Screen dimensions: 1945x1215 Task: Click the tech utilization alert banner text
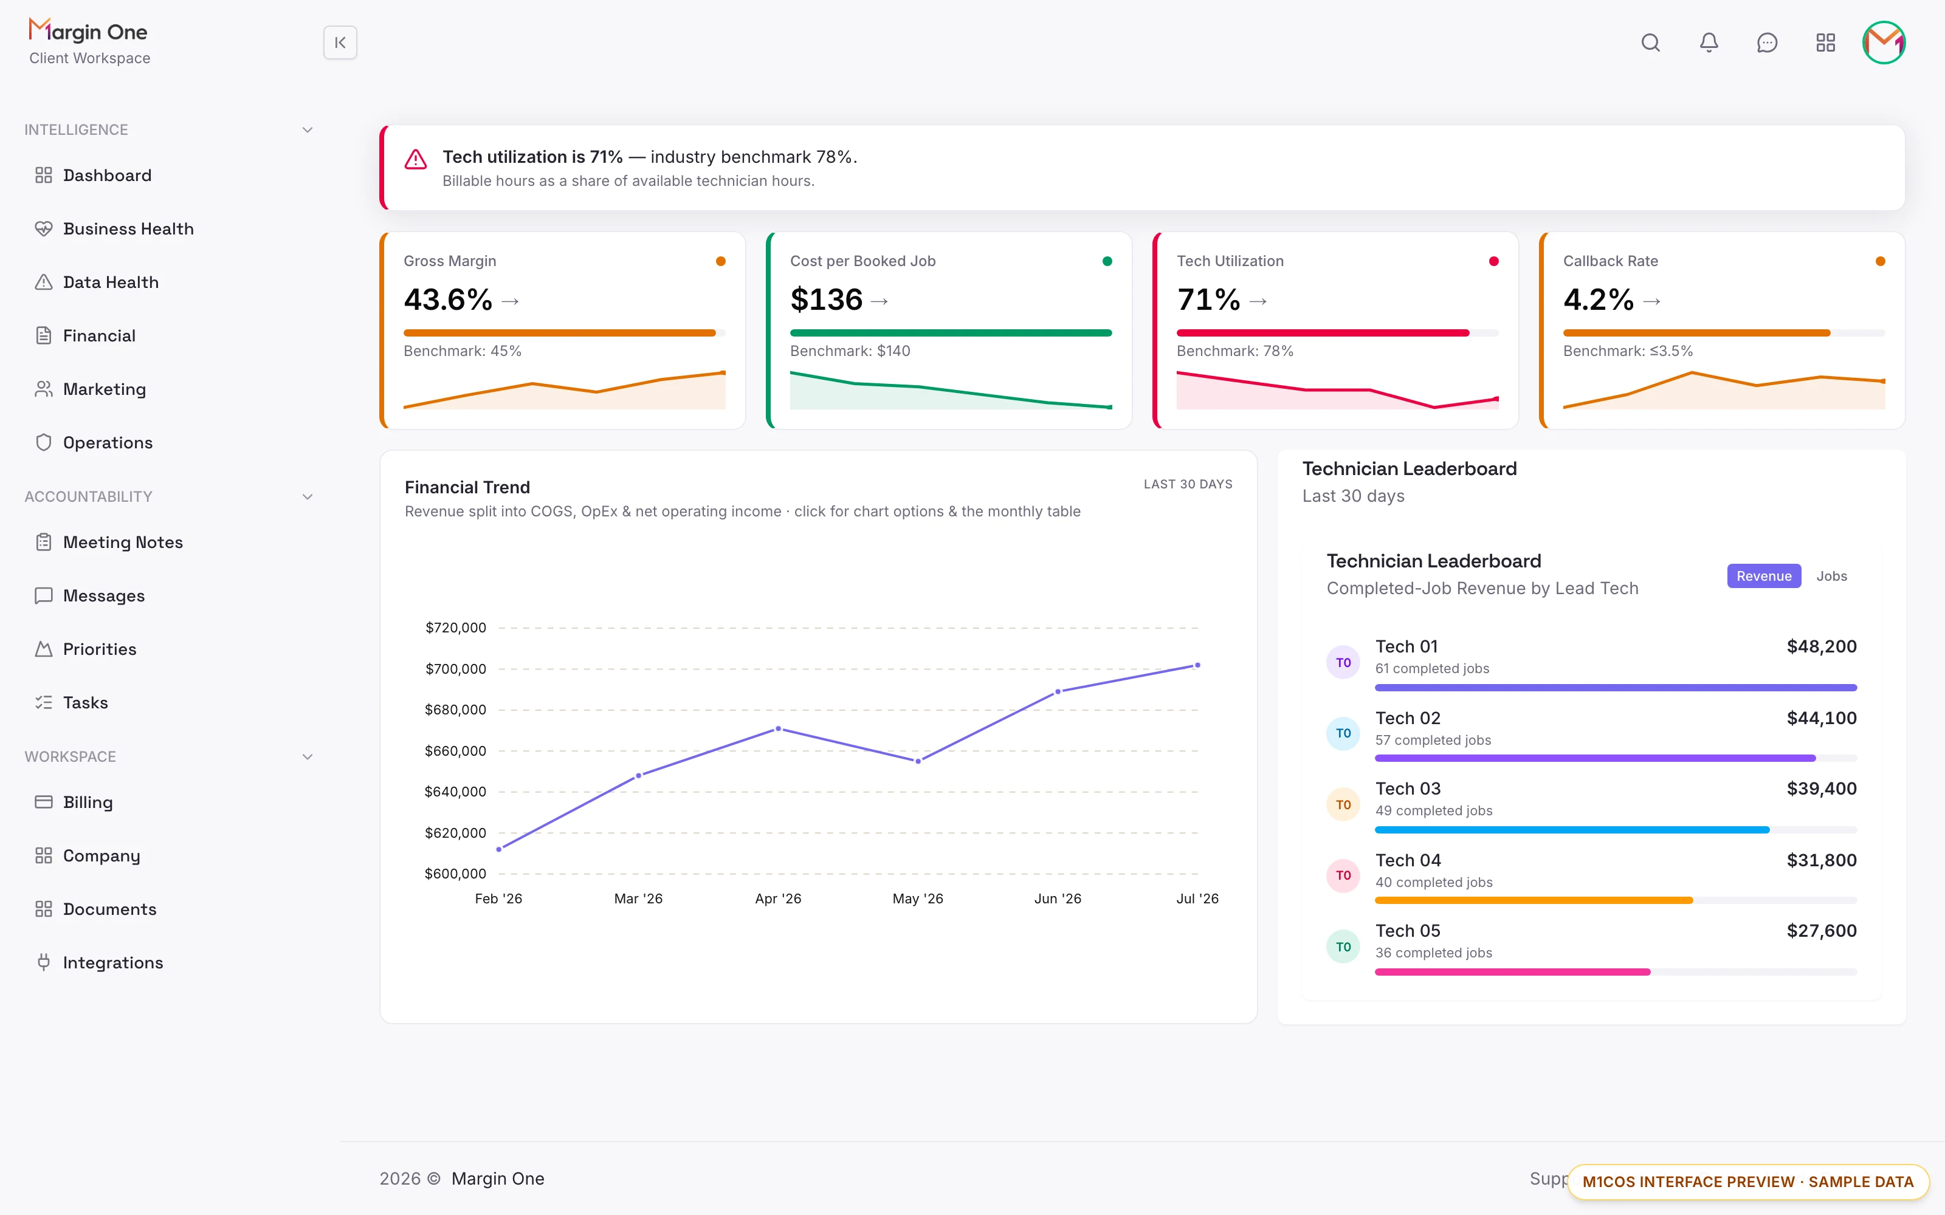[649, 157]
